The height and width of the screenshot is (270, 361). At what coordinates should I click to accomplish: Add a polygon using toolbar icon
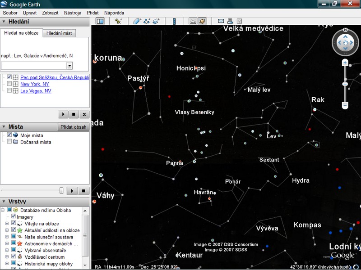(137, 21)
